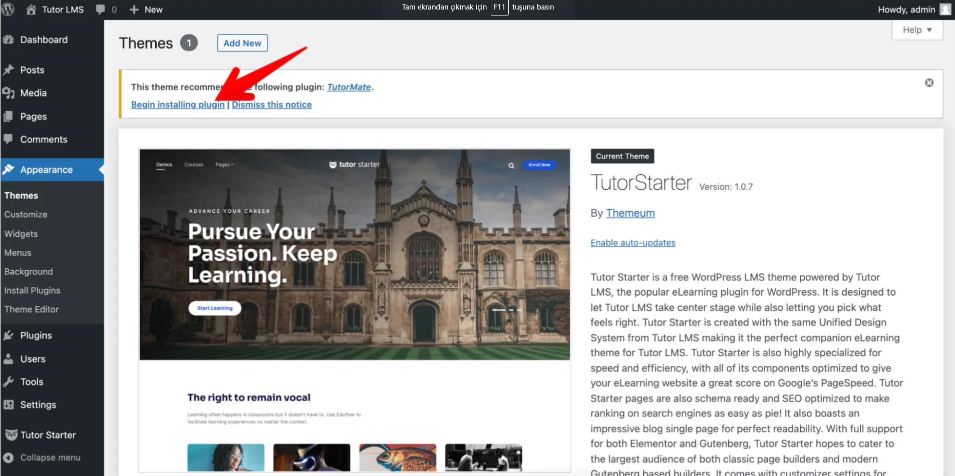Click the Plugins plug icon
The width and height of the screenshot is (955, 476).
(9, 335)
